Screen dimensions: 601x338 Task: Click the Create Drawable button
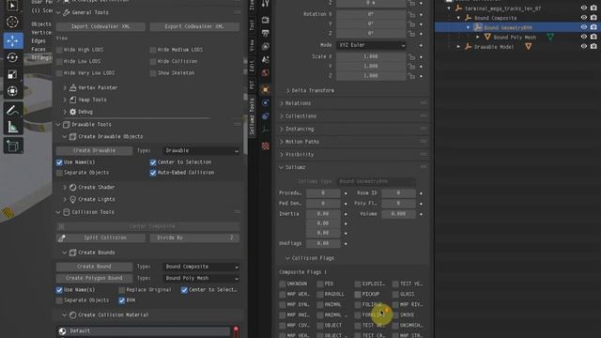click(x=94, y=150)
